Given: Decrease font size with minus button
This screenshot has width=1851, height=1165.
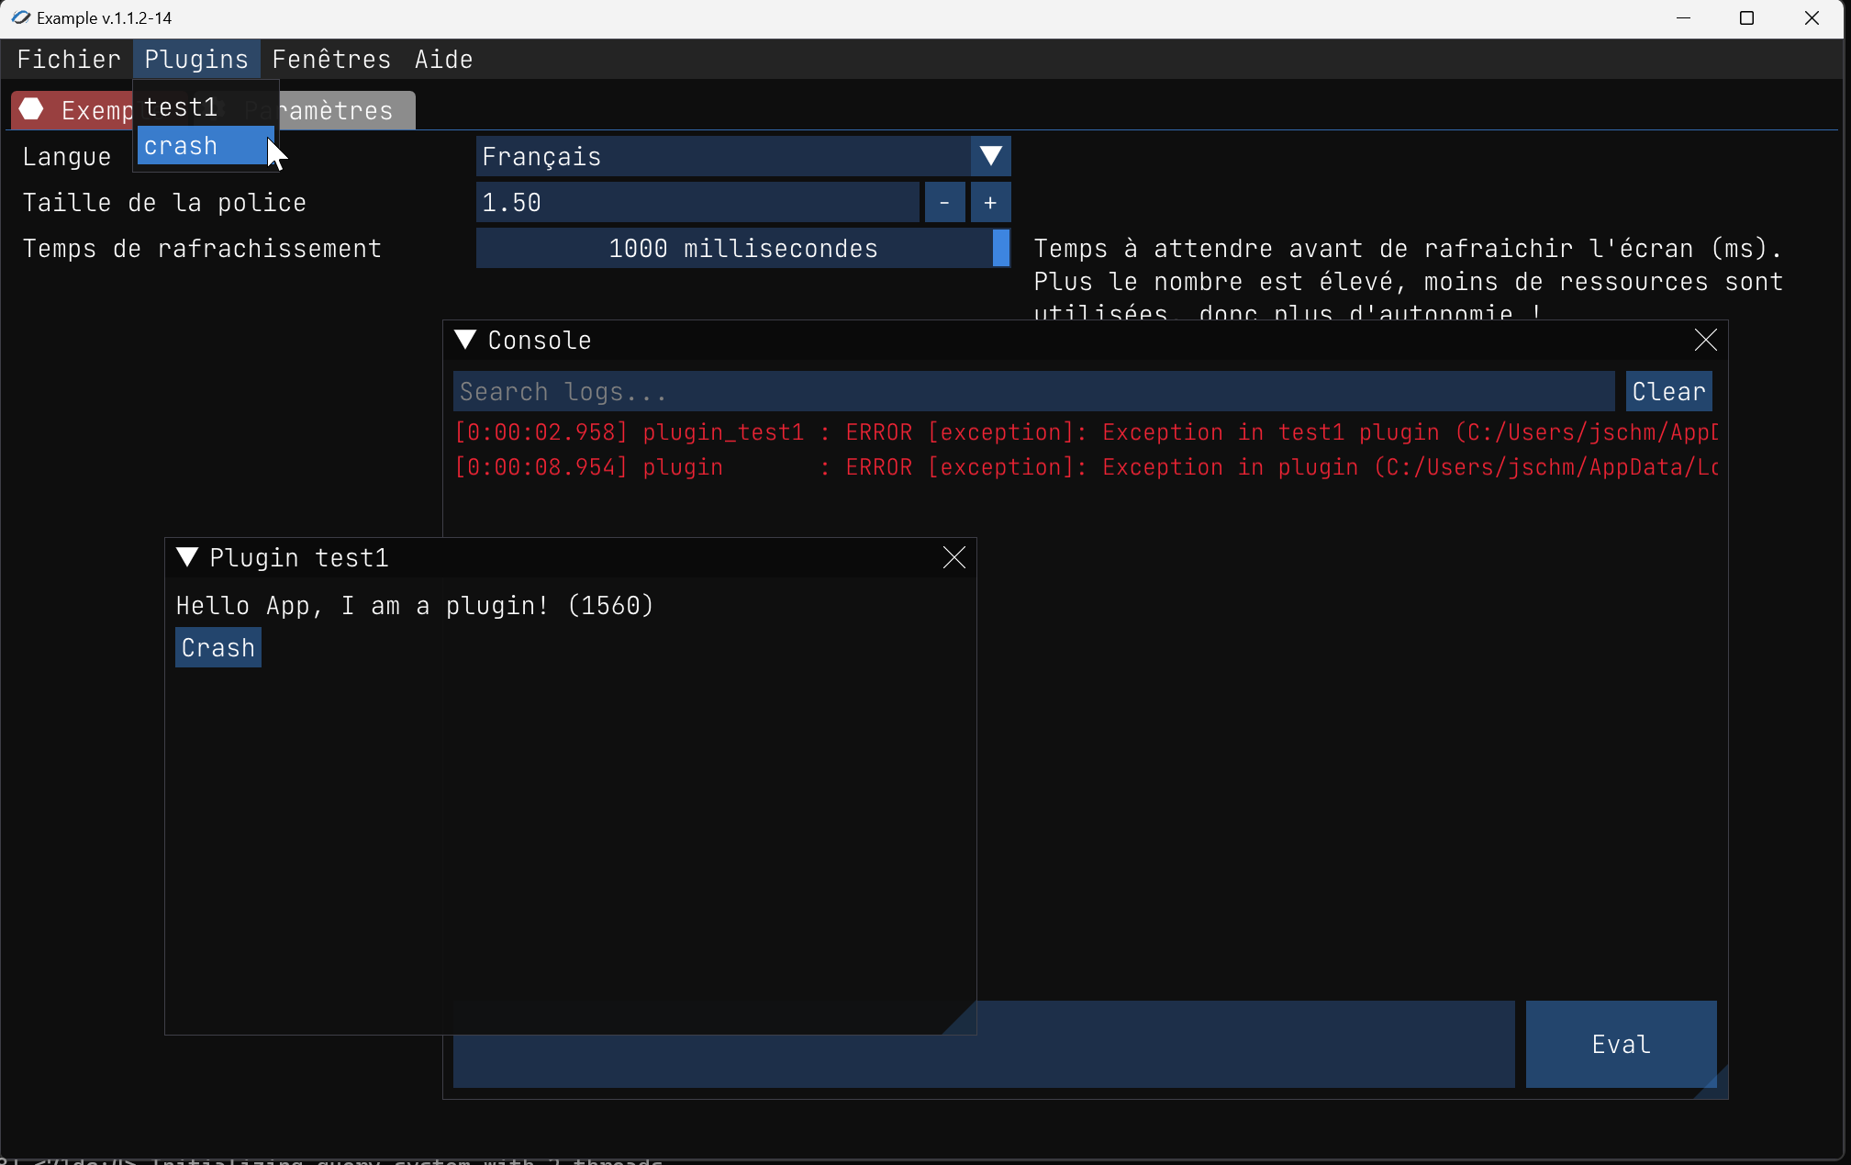Looking at the screenshot, I should click(944, 203).
